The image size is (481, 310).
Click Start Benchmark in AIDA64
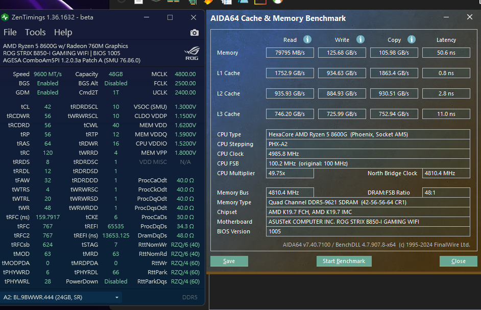coord(344,261)
